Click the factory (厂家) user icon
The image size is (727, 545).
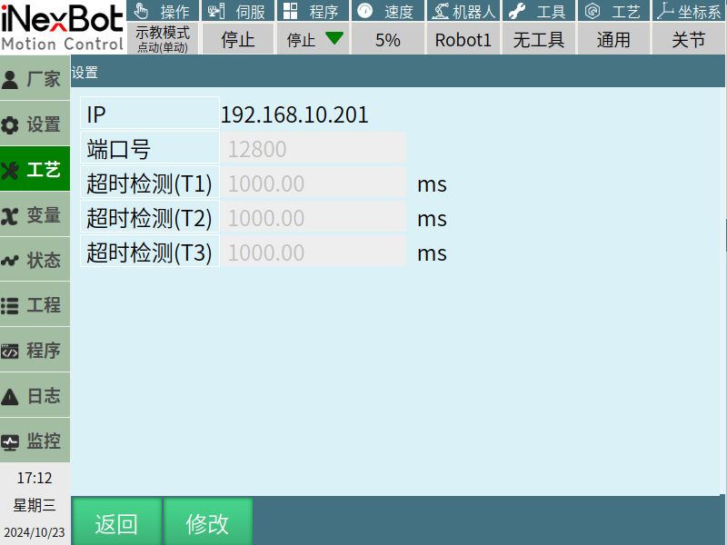[x=11, y=79]
